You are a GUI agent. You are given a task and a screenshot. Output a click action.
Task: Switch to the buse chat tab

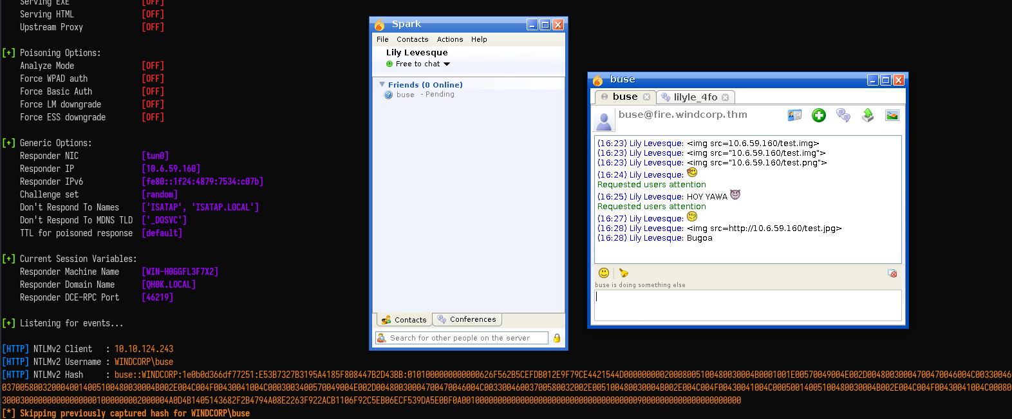tap(624, 97)
